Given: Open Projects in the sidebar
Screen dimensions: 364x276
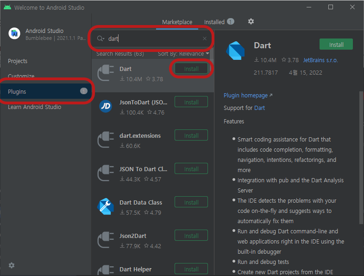Looking at the screenshot, I should tap(18, 61).
